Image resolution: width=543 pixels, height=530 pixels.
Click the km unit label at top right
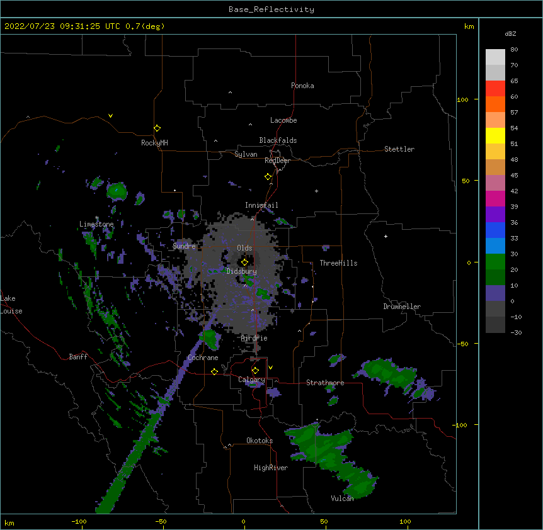469,26
